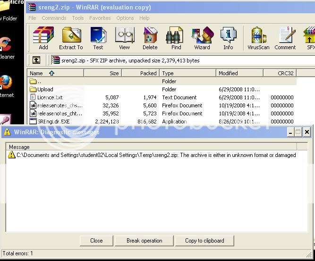Image resolution: width=315 pixels, height=261 pixels.
Task: Sort by the Modified column header
Action: click(239, 73)
